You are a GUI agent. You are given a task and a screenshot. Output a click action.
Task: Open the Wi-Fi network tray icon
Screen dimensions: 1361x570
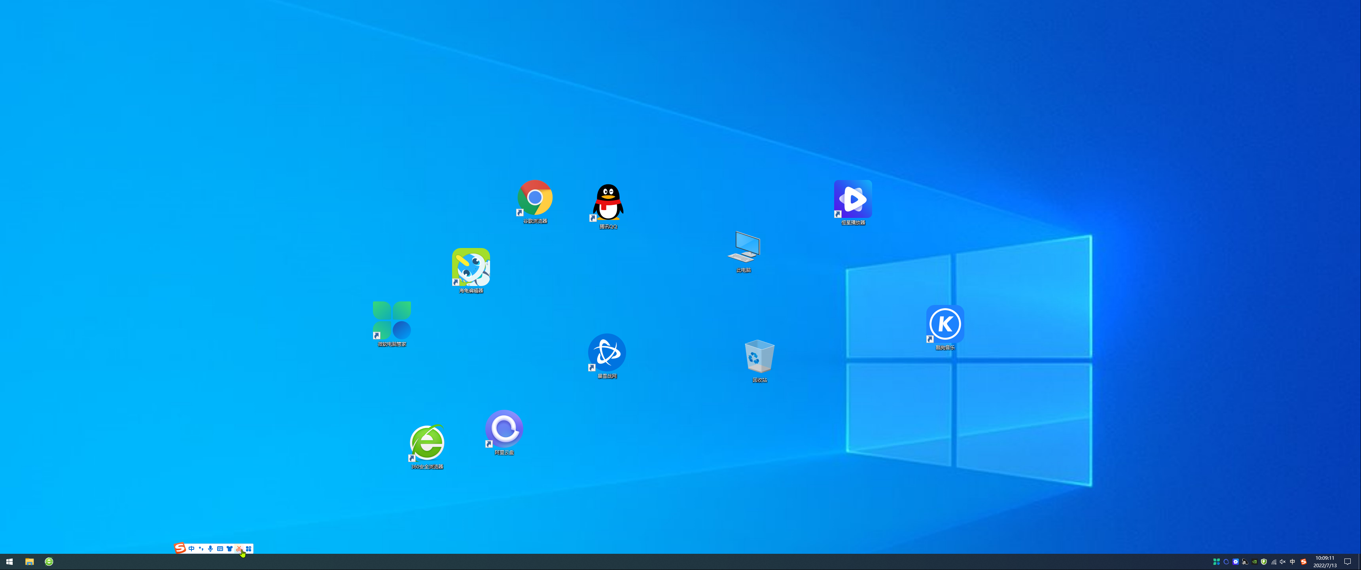click(x=1274, y=562)
